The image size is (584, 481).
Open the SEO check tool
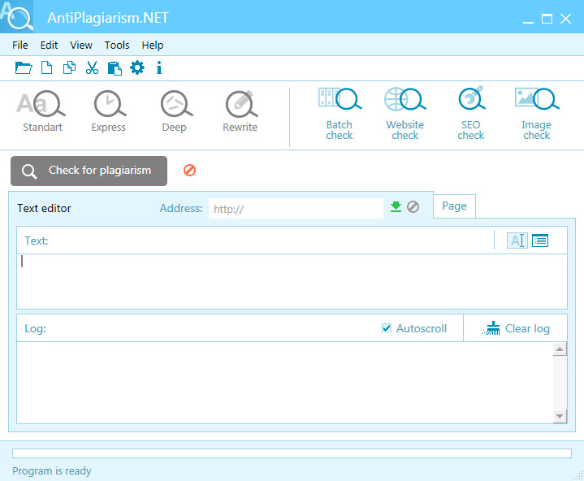pos(471,114)
